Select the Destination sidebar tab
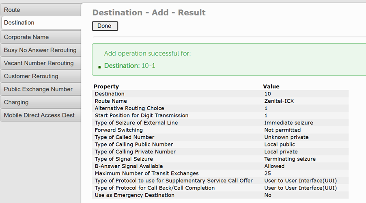This screenshot has height=203, width=366. 41,23
